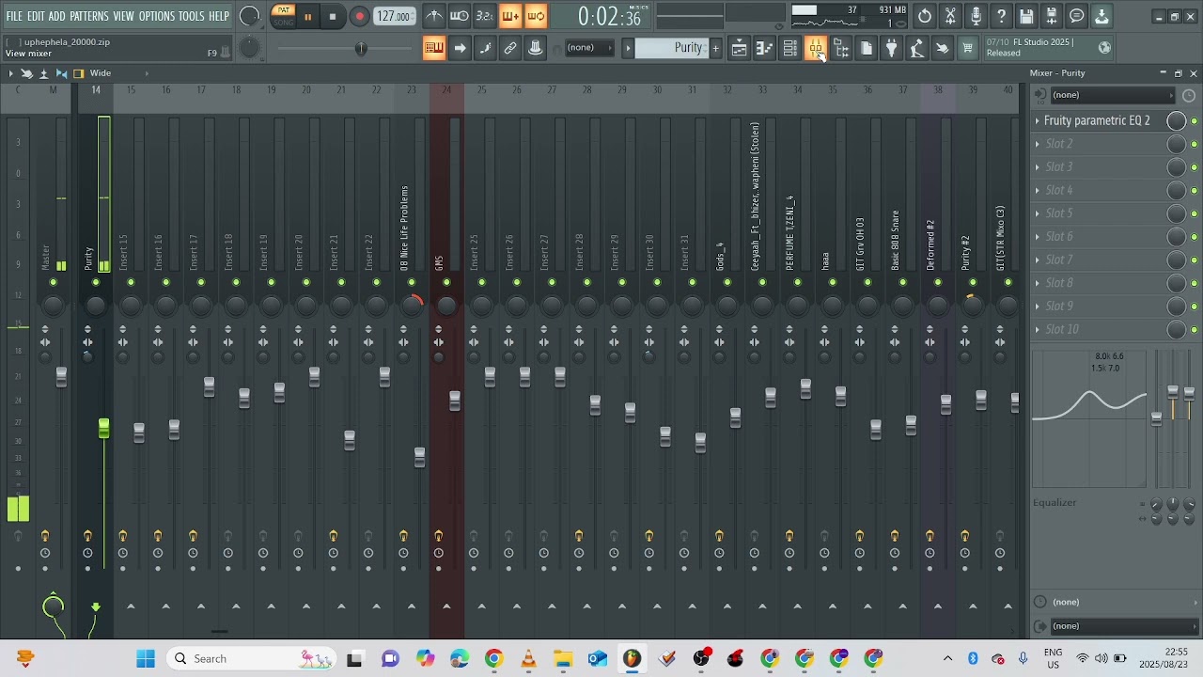This screenshot has height=677, width=1203.
Task: Toggle Slot 2 enable light
Action: click(x=1194, y=144)
